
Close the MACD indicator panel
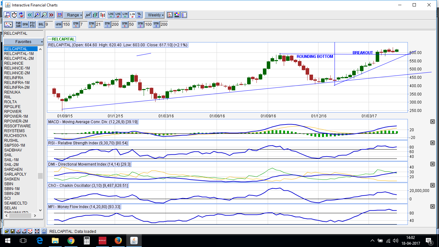(x=432, y=122)
